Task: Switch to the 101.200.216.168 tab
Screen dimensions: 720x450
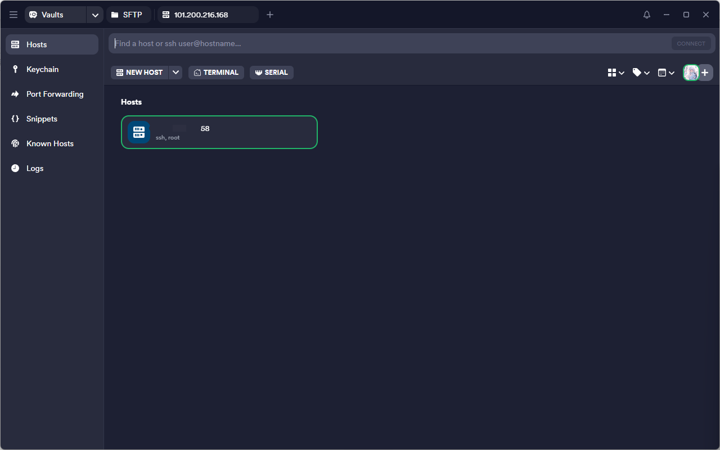Action: [207, 15]
